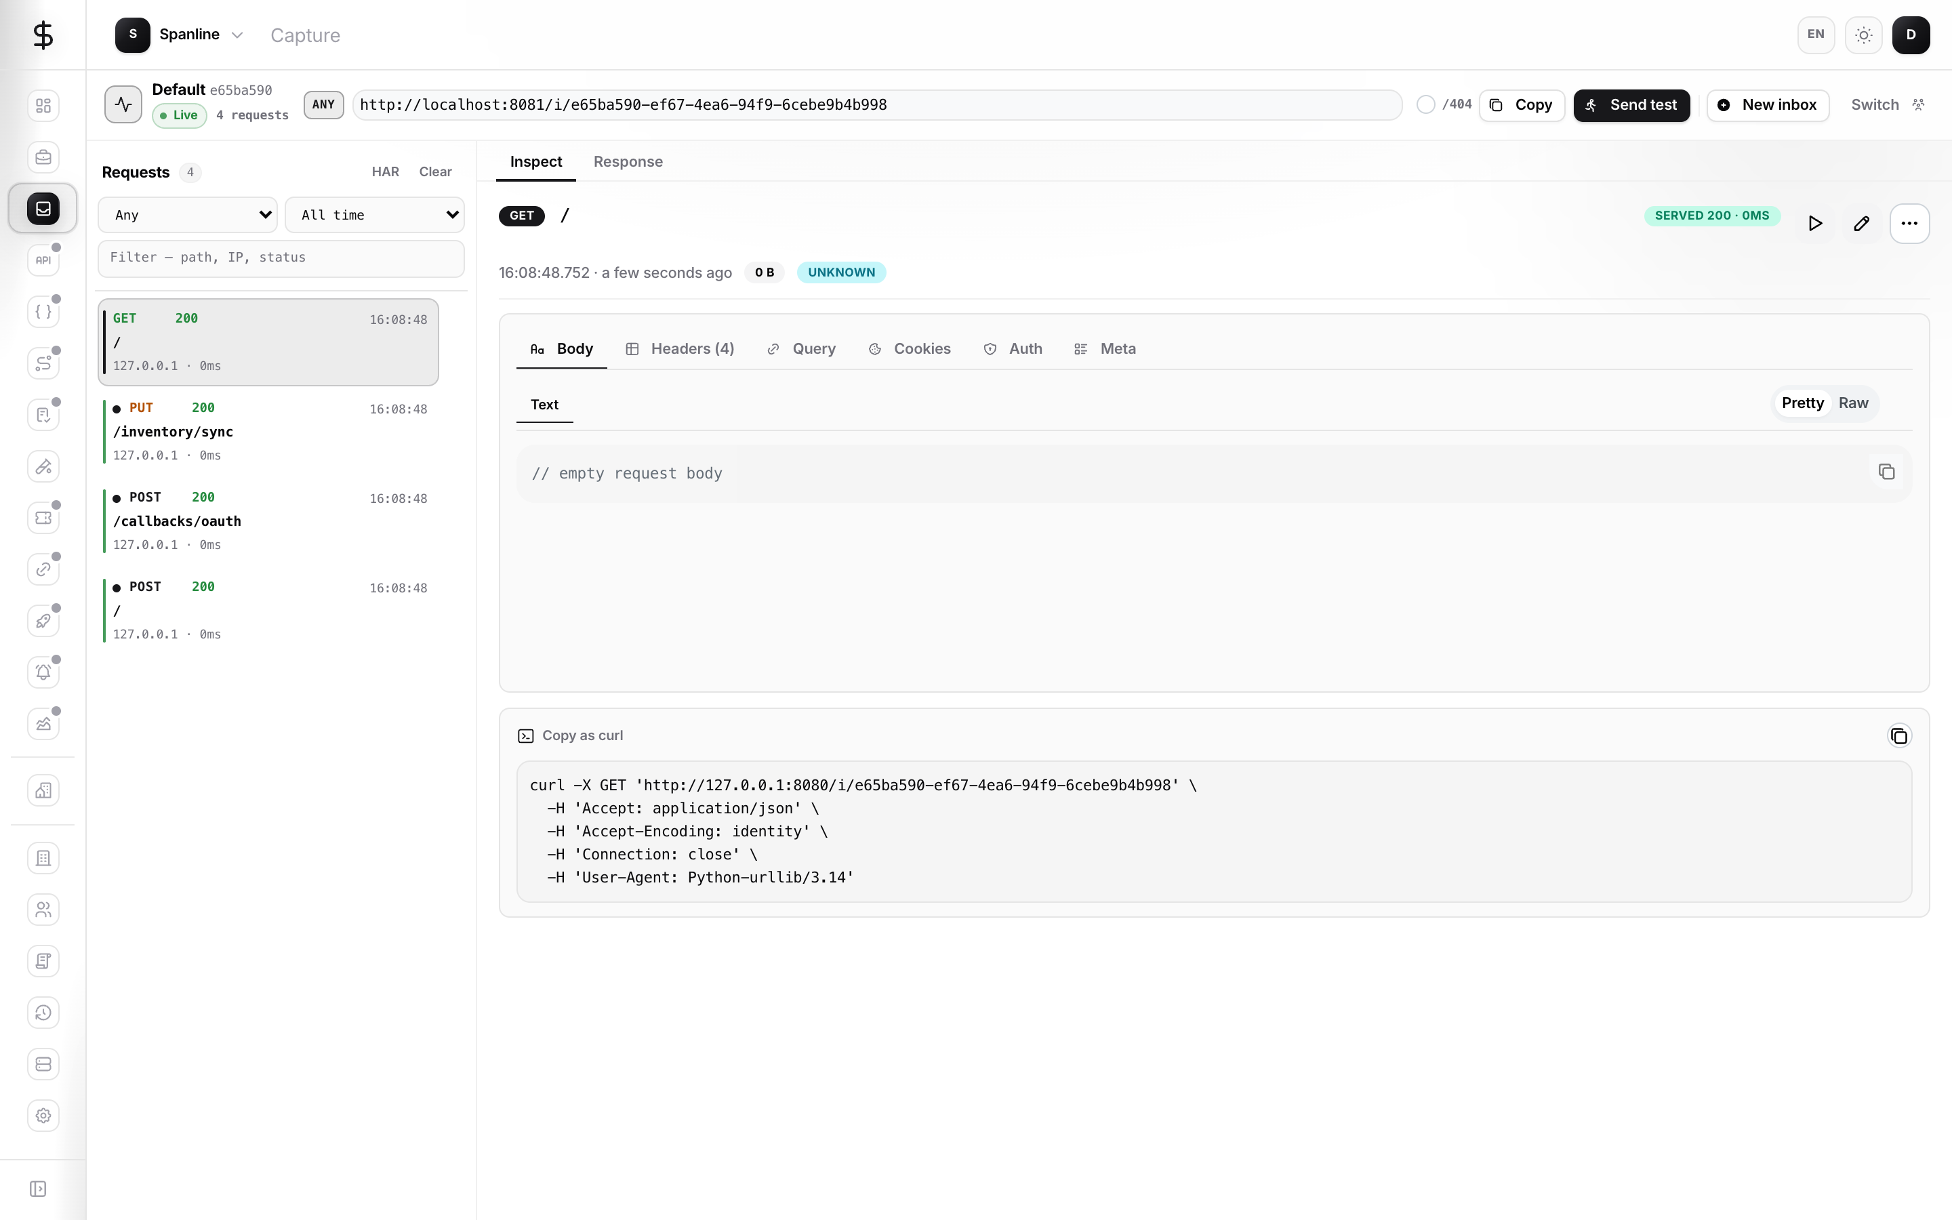Replay the request with the play icon
This screenshot has width=1952, height=1220.
(1815, 224)
